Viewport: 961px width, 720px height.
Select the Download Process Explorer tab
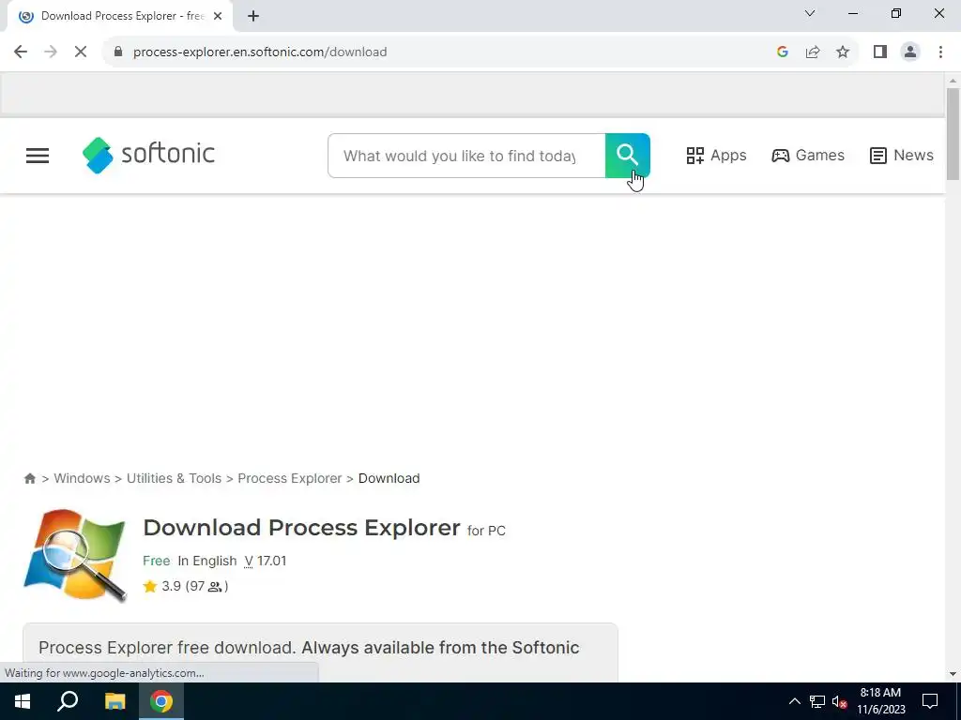coord(120,16)
